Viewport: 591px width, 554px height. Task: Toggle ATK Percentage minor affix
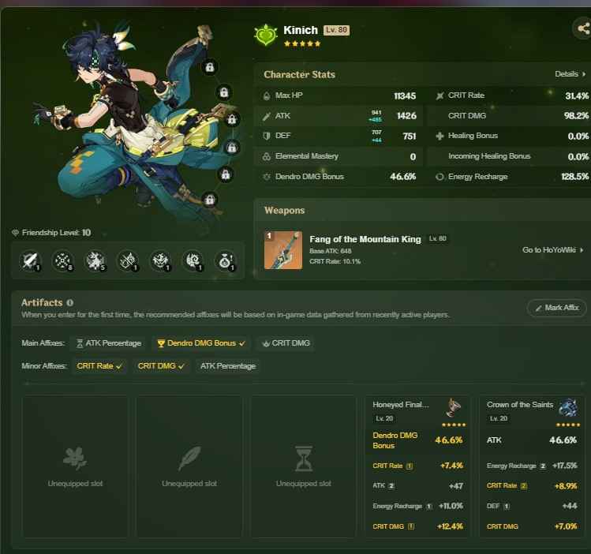coord(228,366)
